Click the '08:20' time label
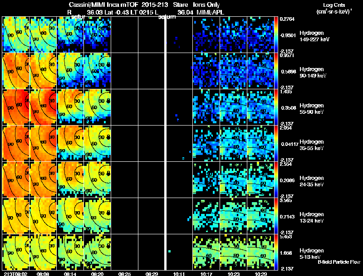This screenshot has height=276, width=363. pos(97,274)
